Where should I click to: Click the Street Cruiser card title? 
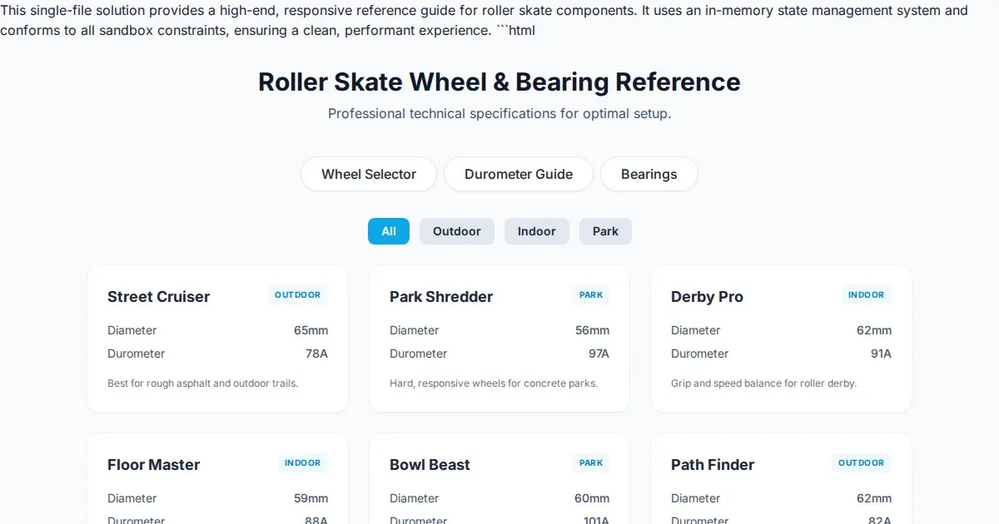coord(158,297)
